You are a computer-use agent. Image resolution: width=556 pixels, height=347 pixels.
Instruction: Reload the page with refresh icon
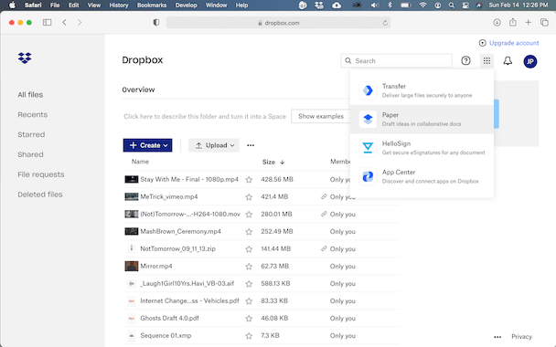click(x=385, y=23)
